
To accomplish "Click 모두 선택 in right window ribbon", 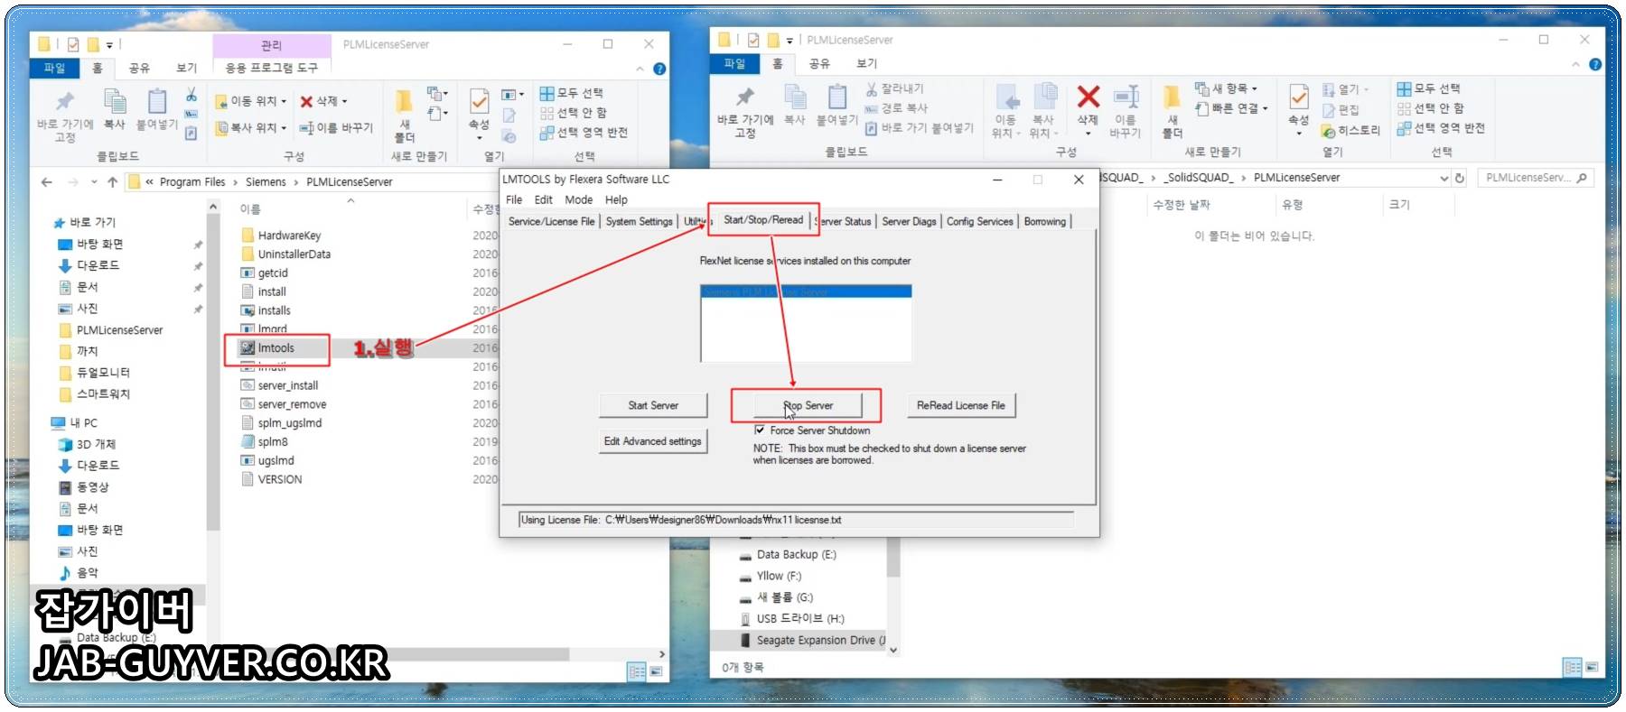I will pos(1428,88).
